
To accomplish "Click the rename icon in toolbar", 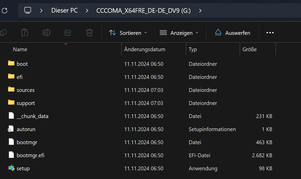I will 46,33.
